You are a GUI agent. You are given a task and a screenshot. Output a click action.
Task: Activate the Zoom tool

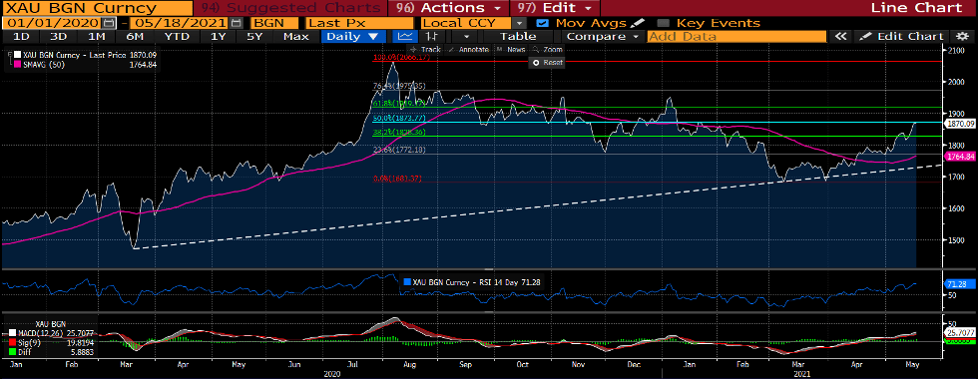click(x=548, y=49)
